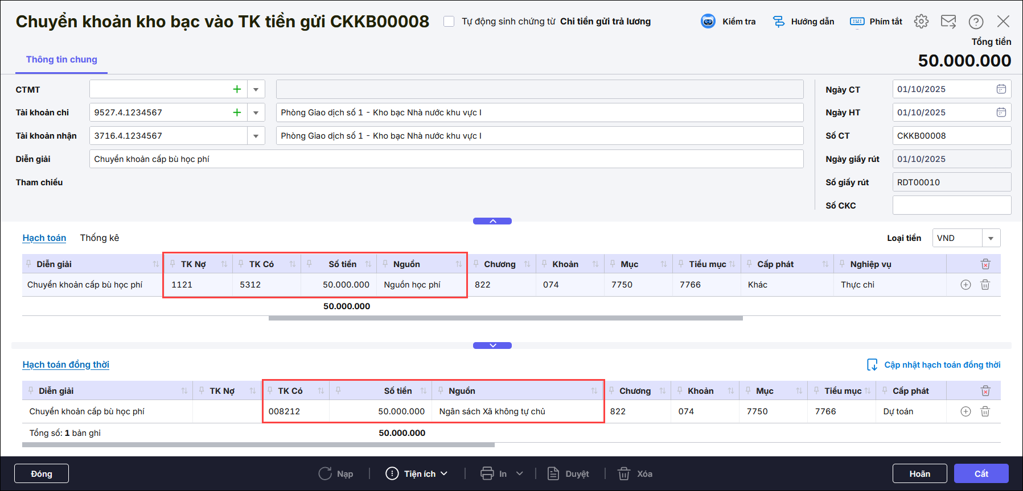Screen dimensions: 1023x491
Task: Click the Hạch toán table horizontal scrollbar
Action: click(506, 318)
